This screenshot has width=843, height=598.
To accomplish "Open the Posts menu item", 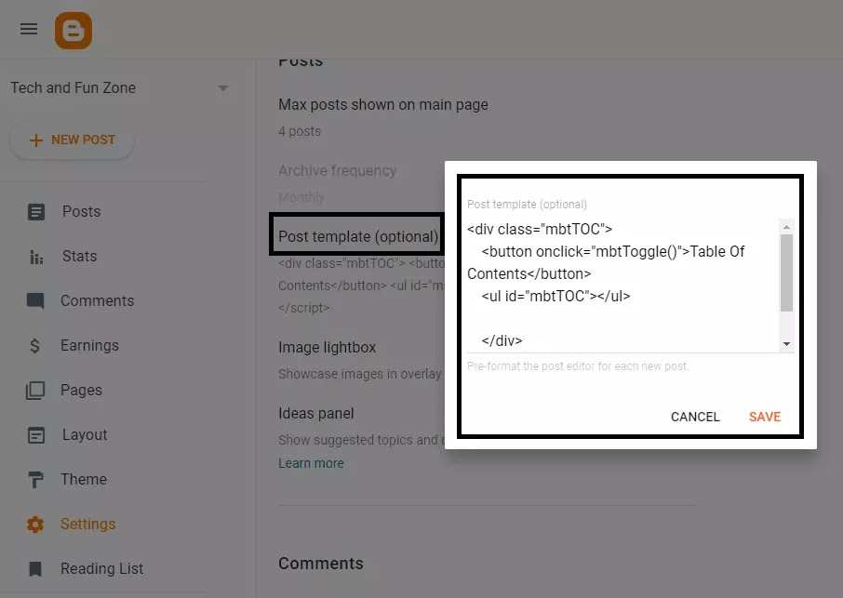I will [x=82, y=211].
